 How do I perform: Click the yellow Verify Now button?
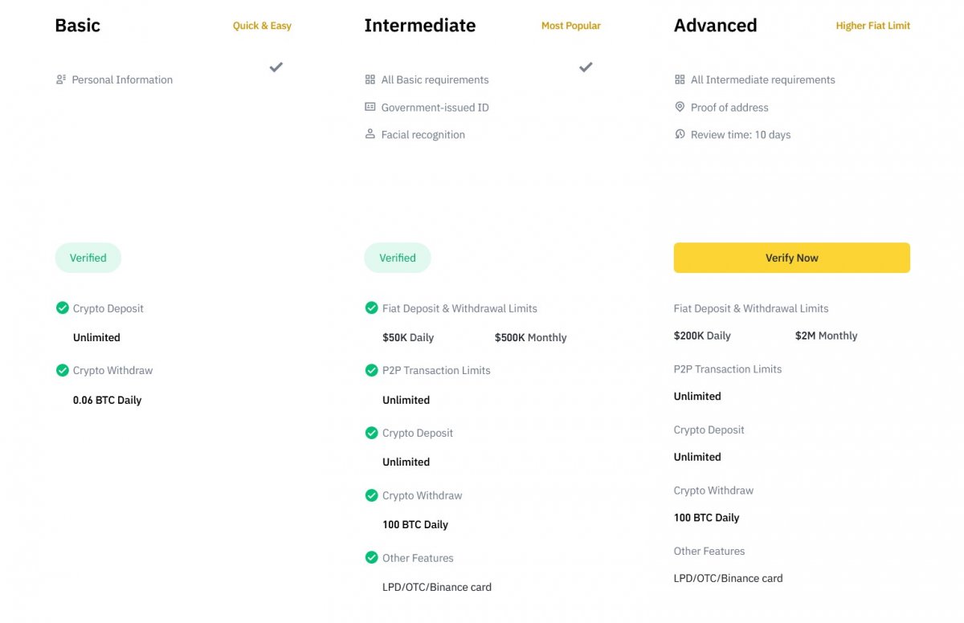[791, 258]
